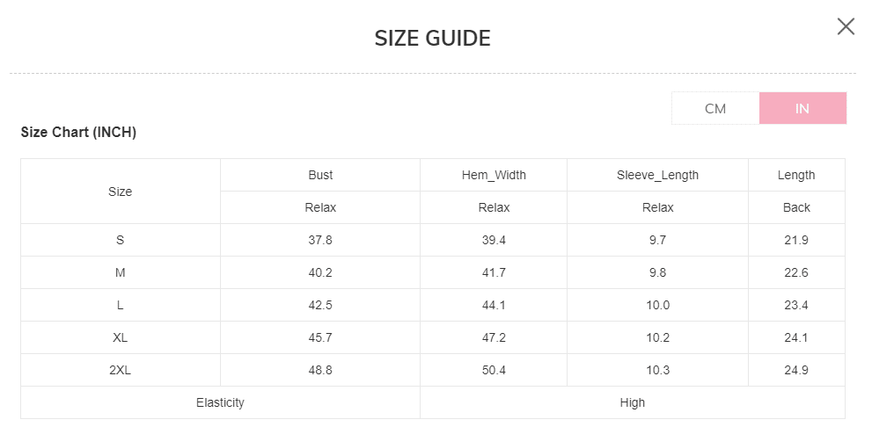The image size is (872, 427).
Task: Select the IN unit toggle
Action: (802, 108)
